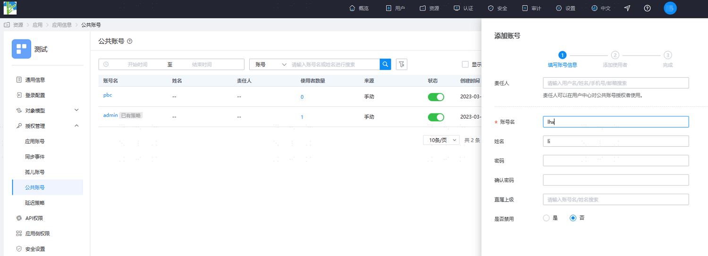This screenshot has width=708, height=256.
Task: Click the app logo in top-left corner
Action: tap(10, 8)
